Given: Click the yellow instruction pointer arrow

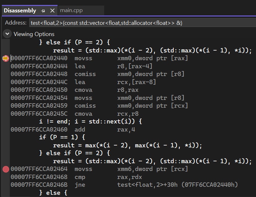Looking at the screenshot, I should pos(5,58).
